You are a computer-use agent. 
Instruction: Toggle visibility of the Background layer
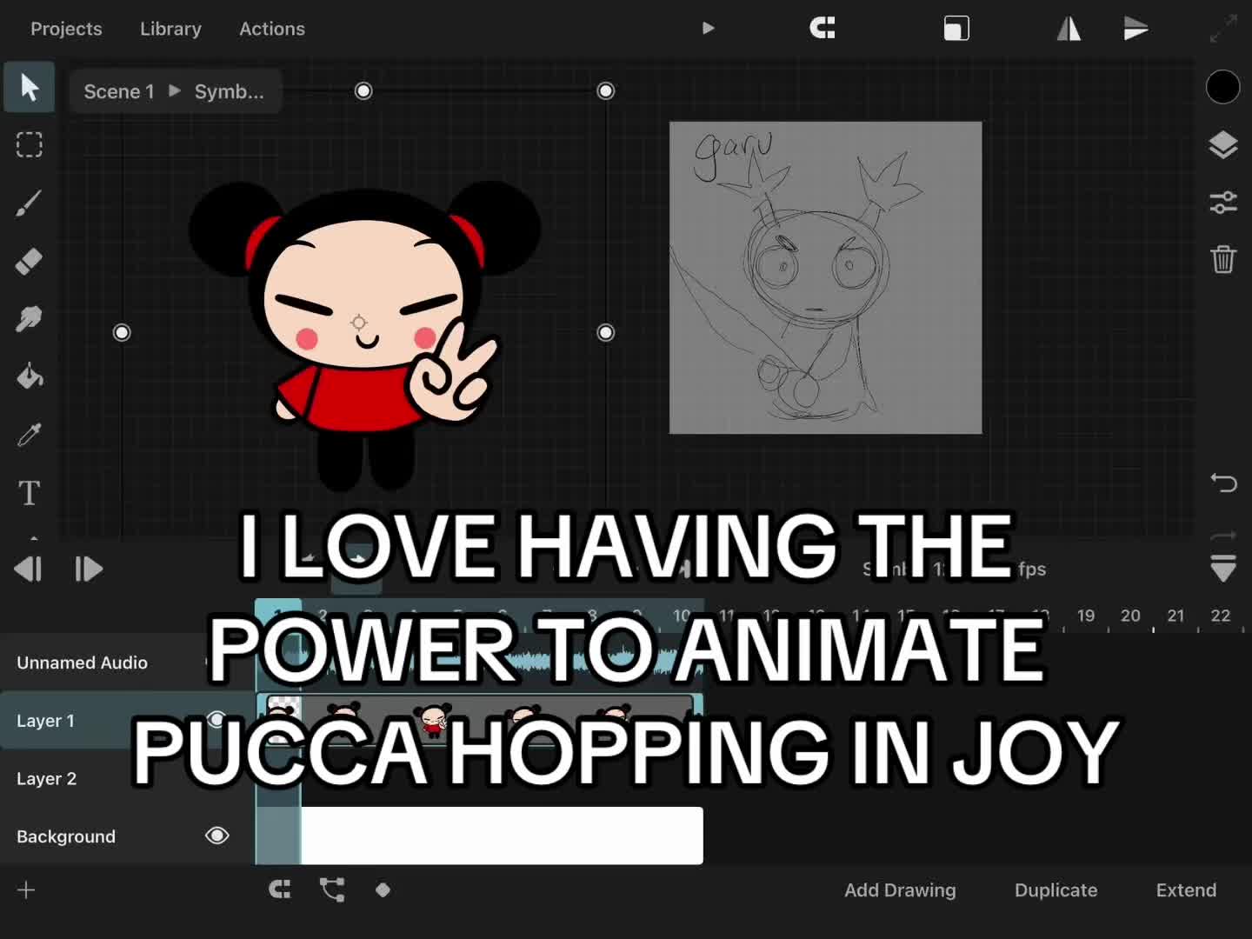coord(216,836)
